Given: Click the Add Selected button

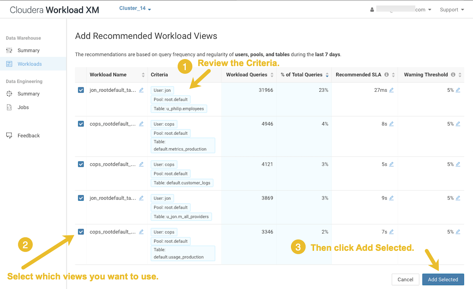Looking at the screenshot, I should (x=443, y=280).
